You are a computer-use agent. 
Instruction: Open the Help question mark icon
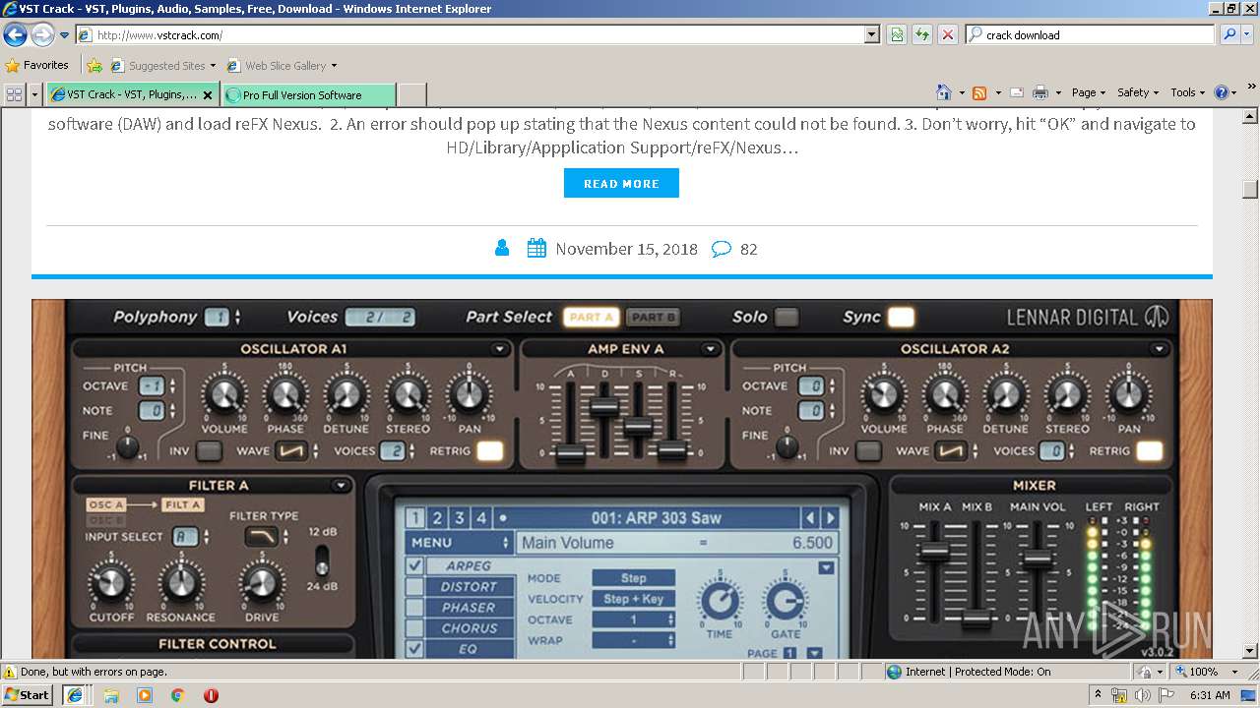(1222, 92)
